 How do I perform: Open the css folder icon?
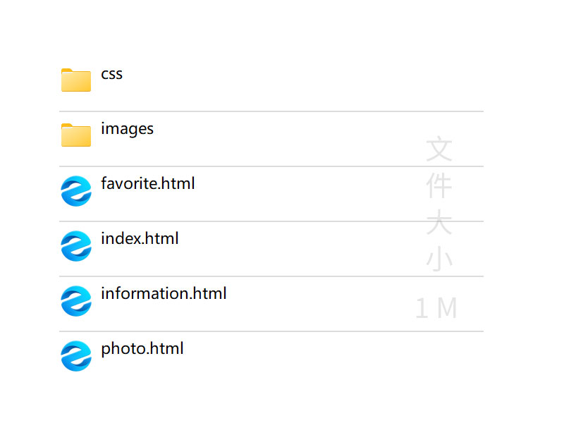tap(76, 80)
